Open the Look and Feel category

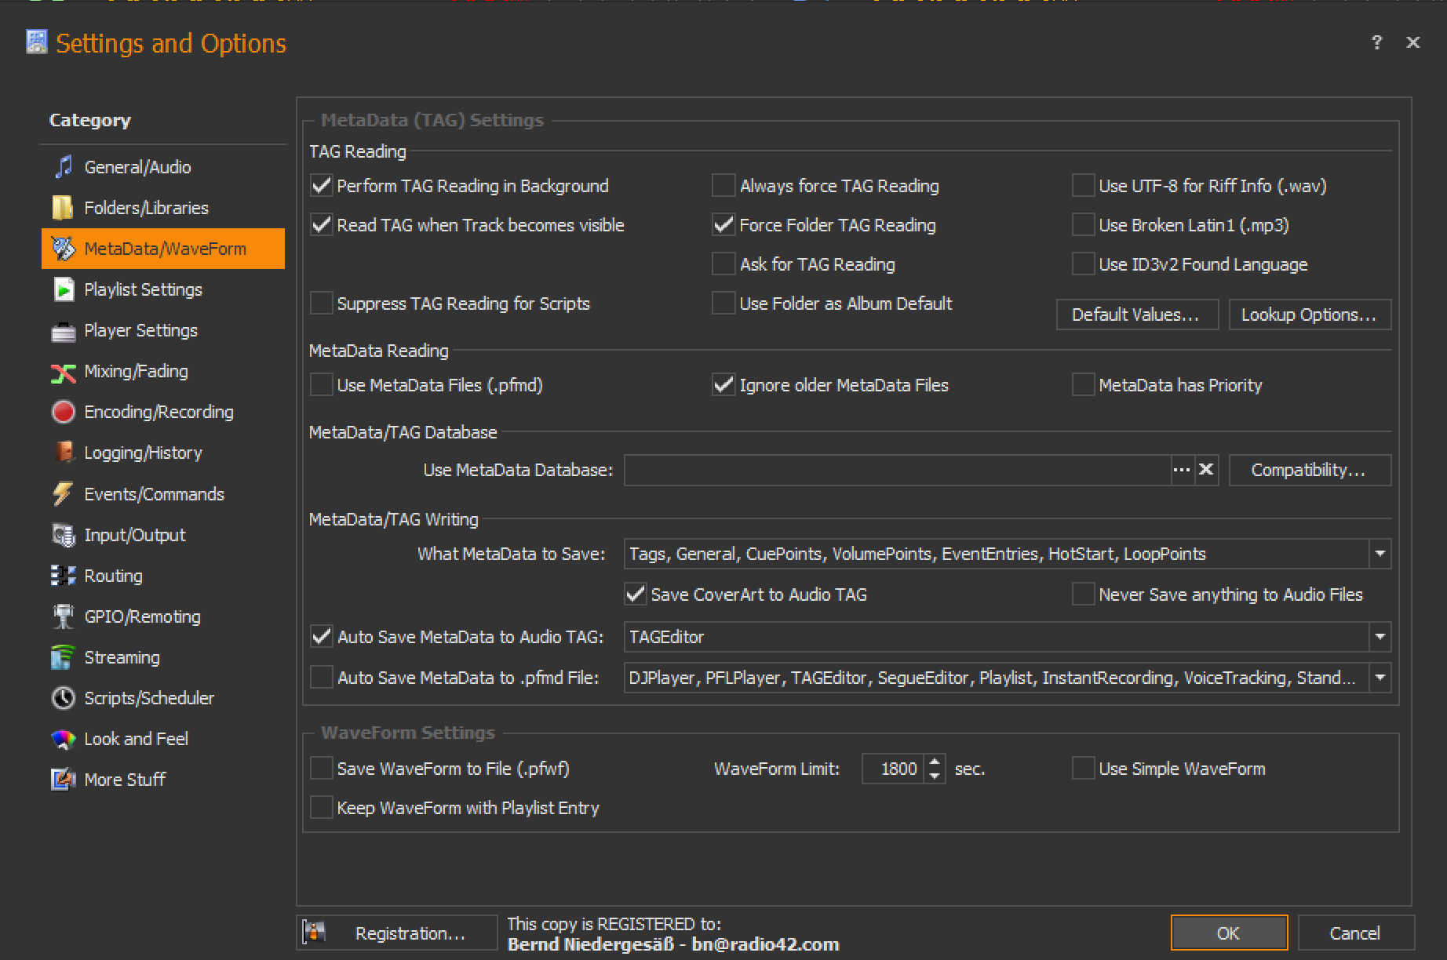point(136,739)
